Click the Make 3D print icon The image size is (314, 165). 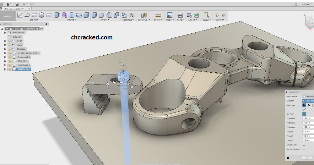(180, 15)
